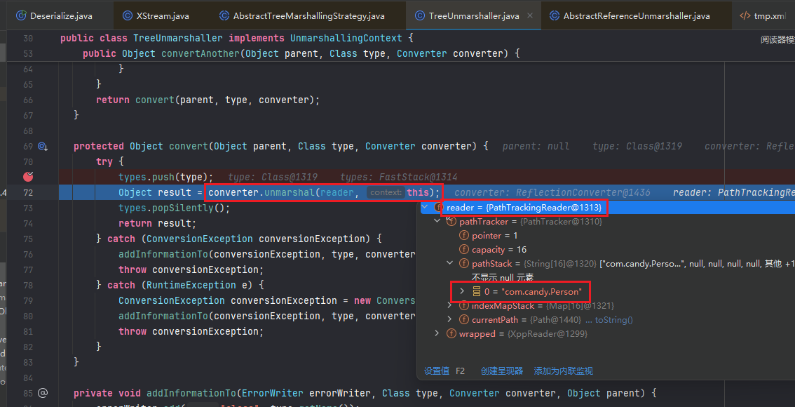Toggle the breakpoint on line 71
This screenshot has width=795, height=407.
point(28,177)
